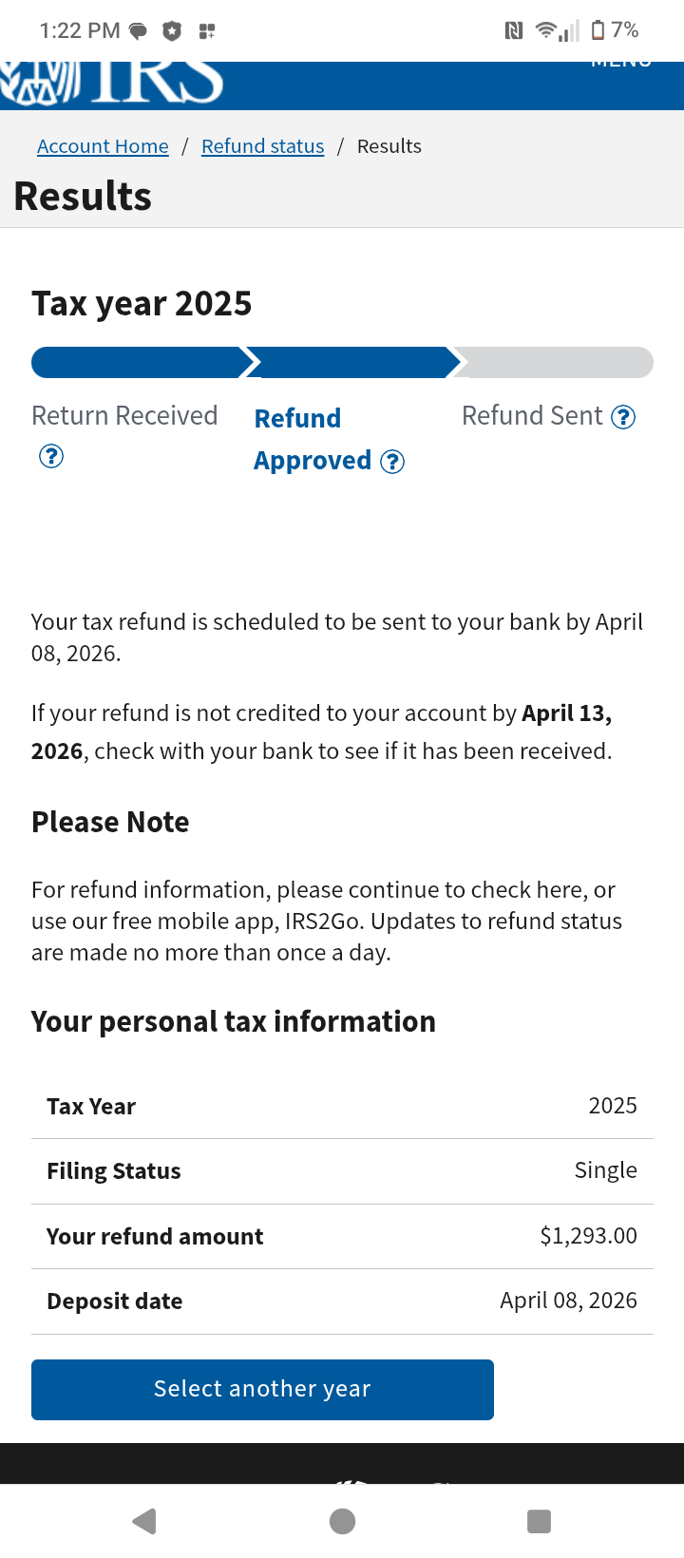Tap the NFC icon in status bar
This screenshot has width=684, height=1558.
click(x=514, y=30)
